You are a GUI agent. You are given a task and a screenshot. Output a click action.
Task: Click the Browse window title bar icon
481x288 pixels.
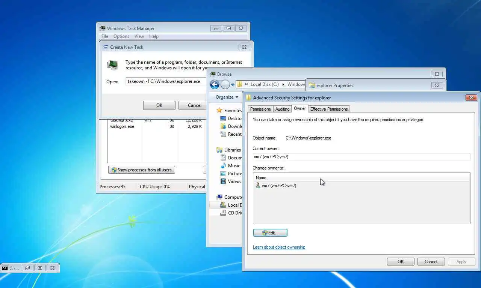pos(213,74)
